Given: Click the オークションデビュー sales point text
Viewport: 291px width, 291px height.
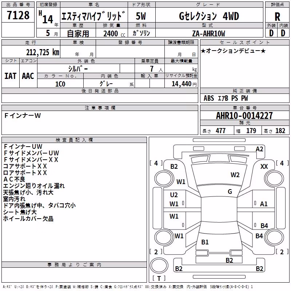Looking at the screenshot, I should pos(233,51).
